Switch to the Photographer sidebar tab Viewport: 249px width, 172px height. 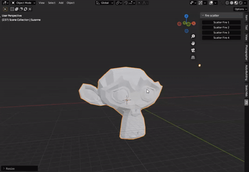point(246,53)
